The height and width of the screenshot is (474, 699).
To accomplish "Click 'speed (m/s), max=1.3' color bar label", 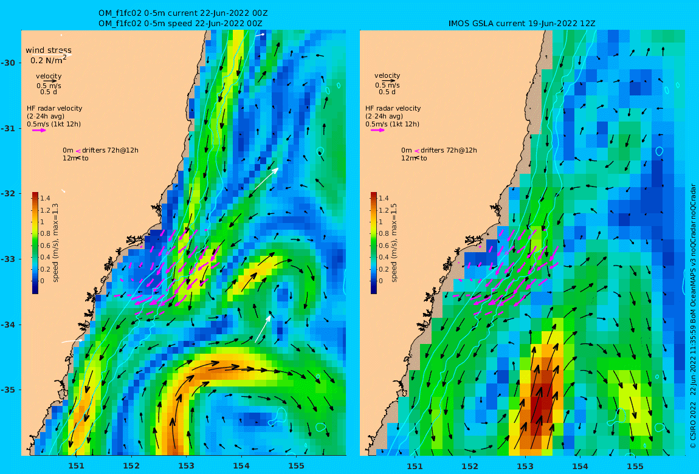I will click(56, 243).
